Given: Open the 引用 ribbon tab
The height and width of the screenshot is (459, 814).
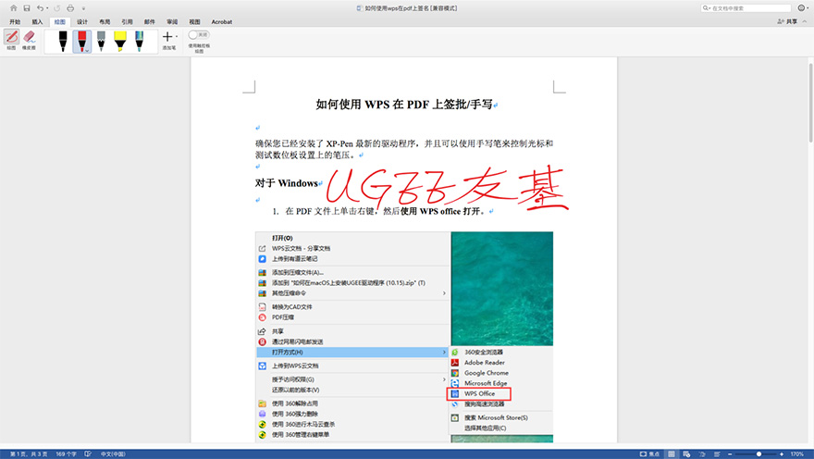Looking at the screenshot, I should click(x=128, y=22).
